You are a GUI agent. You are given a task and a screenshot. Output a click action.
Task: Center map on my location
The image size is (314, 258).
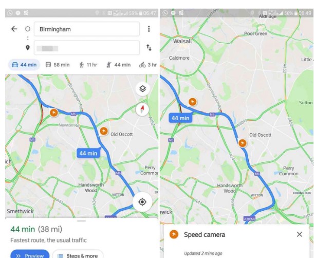(x=142, y=202)
